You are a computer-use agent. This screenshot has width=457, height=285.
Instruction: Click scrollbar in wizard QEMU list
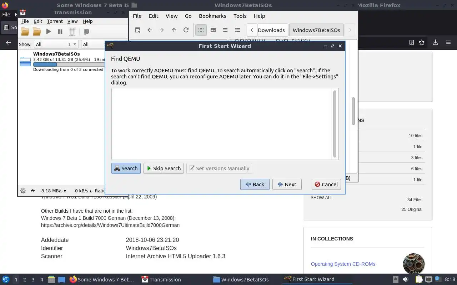(335, 124)
